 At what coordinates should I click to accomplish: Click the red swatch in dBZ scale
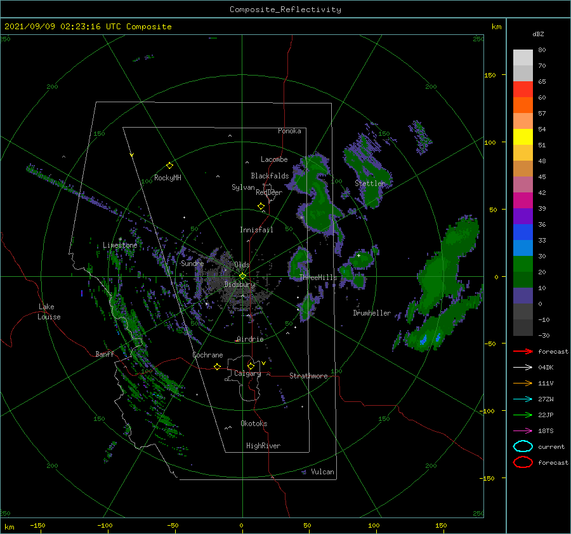tap(523, 90)
